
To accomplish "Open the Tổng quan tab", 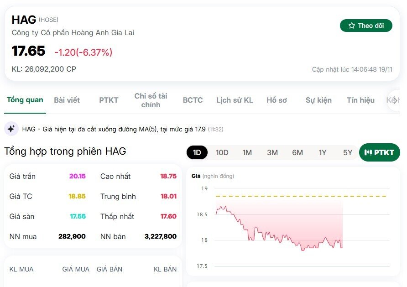I will pyautogui.click(x=25, y=100).
